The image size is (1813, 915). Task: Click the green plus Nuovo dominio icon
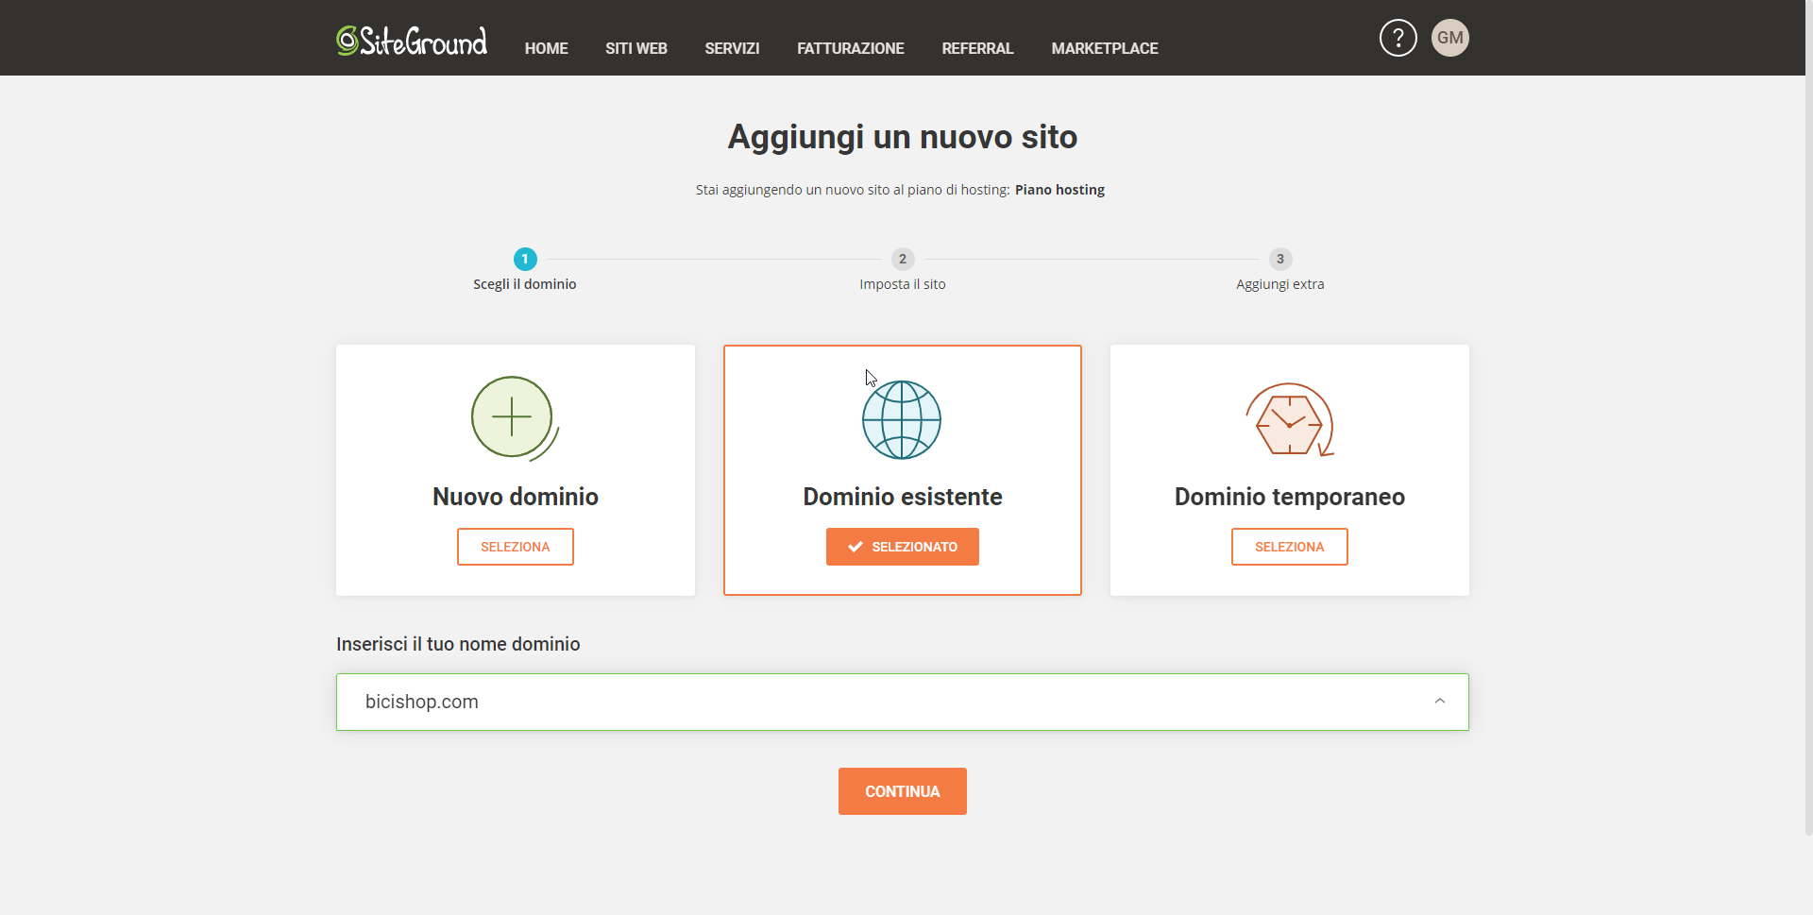(x=513, y=417)
